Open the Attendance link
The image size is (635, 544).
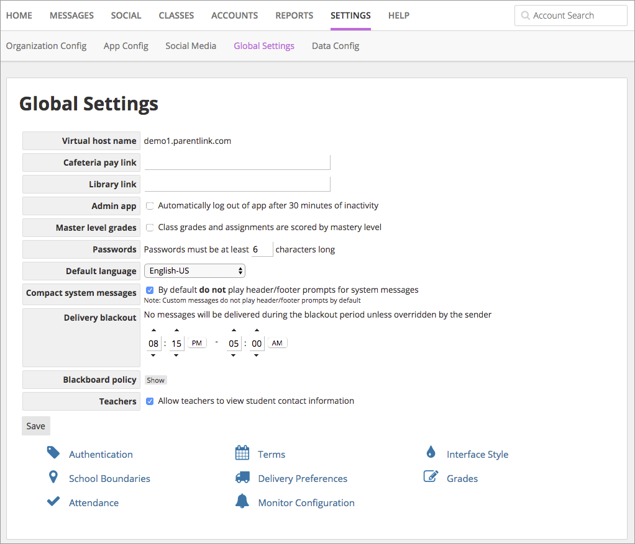coord(94,503)
